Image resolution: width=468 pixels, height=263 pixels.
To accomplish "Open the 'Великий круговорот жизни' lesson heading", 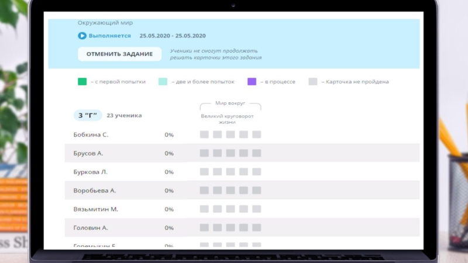I will (x=230, y=119).
